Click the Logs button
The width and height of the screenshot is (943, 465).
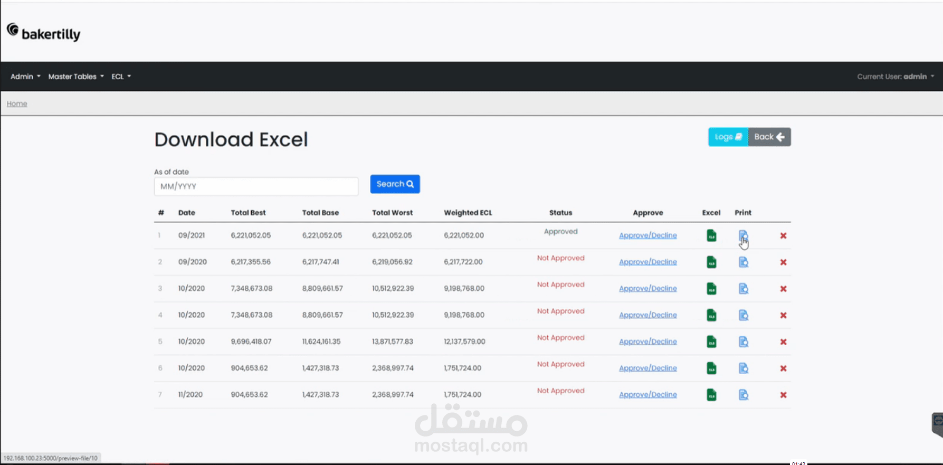(728, 137)
